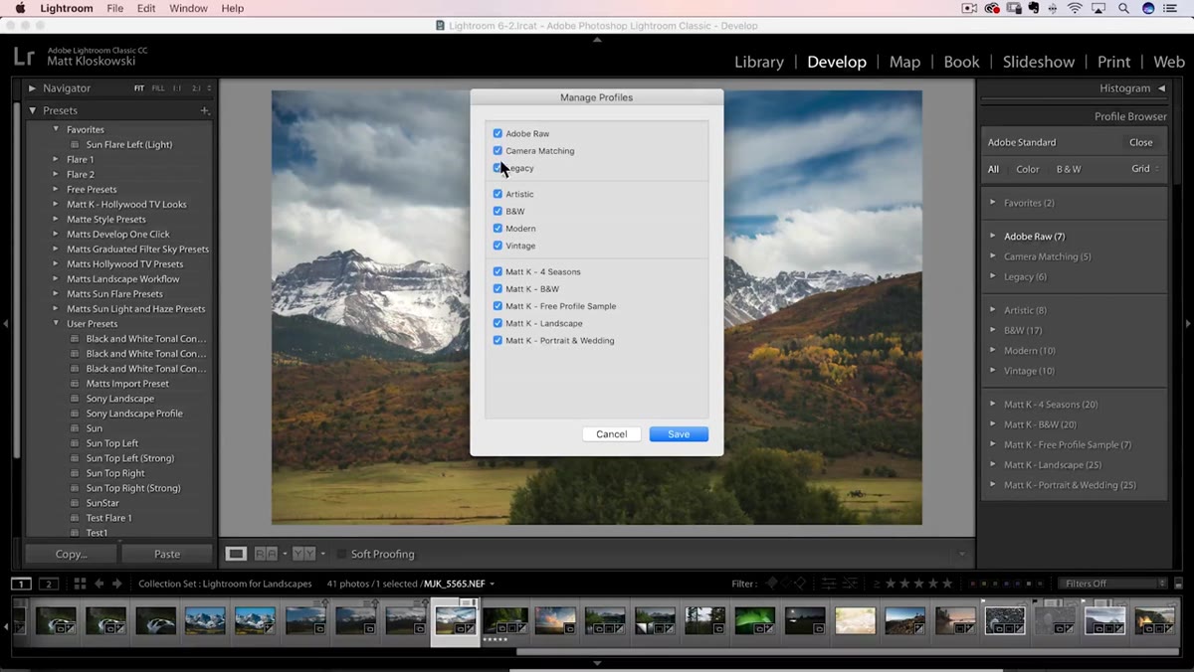Screen dimensions: 1194x672
Task: Cancel the Manage Profiles dialog
Action: tap(611, 434)
